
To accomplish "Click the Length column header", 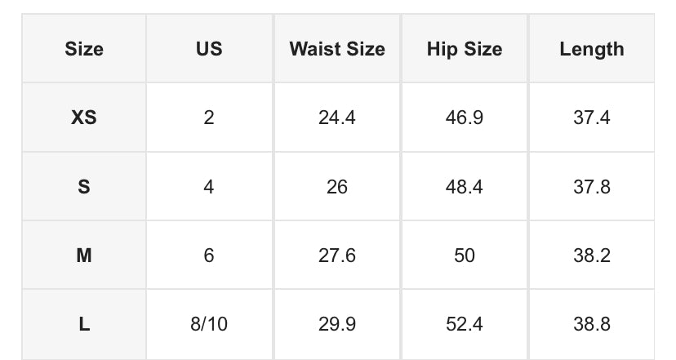I will coord(591,49).
